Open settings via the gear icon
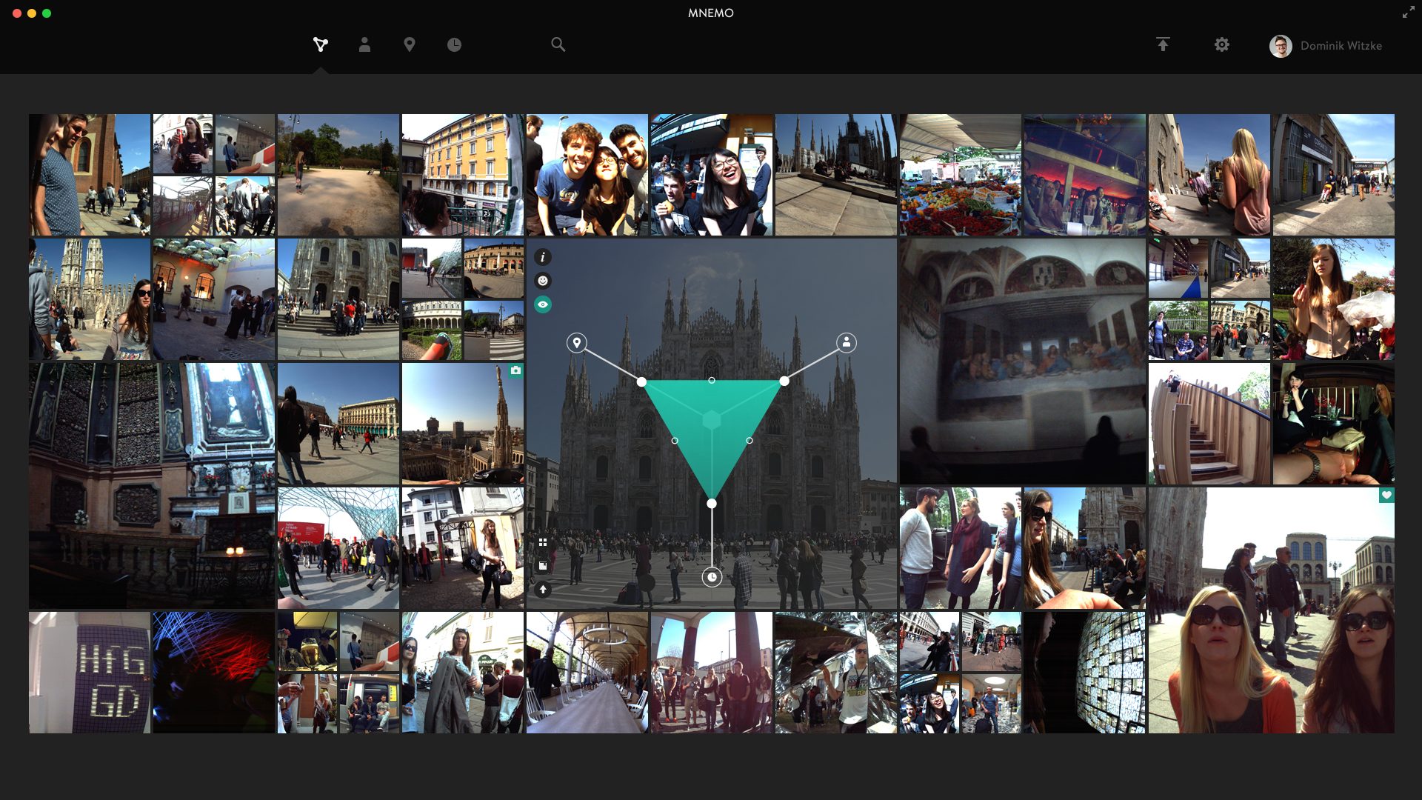 1222,45
